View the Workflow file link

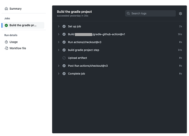(18, 48)
